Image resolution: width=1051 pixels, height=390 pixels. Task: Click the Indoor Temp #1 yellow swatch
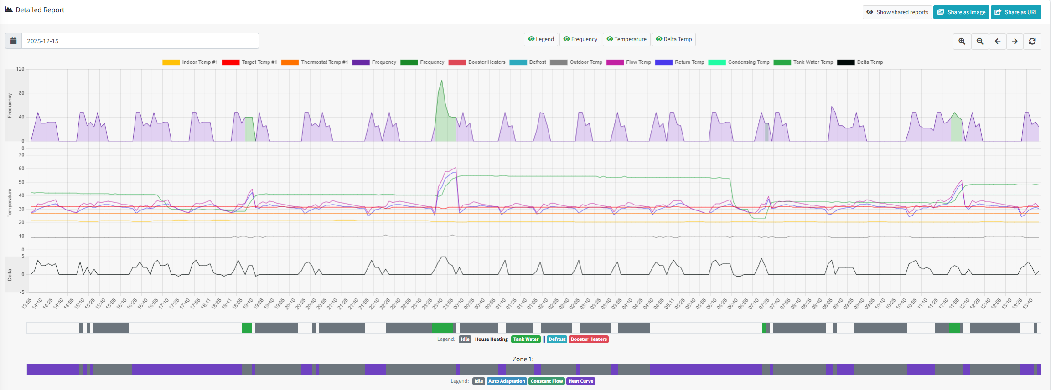tap(171, 62)
